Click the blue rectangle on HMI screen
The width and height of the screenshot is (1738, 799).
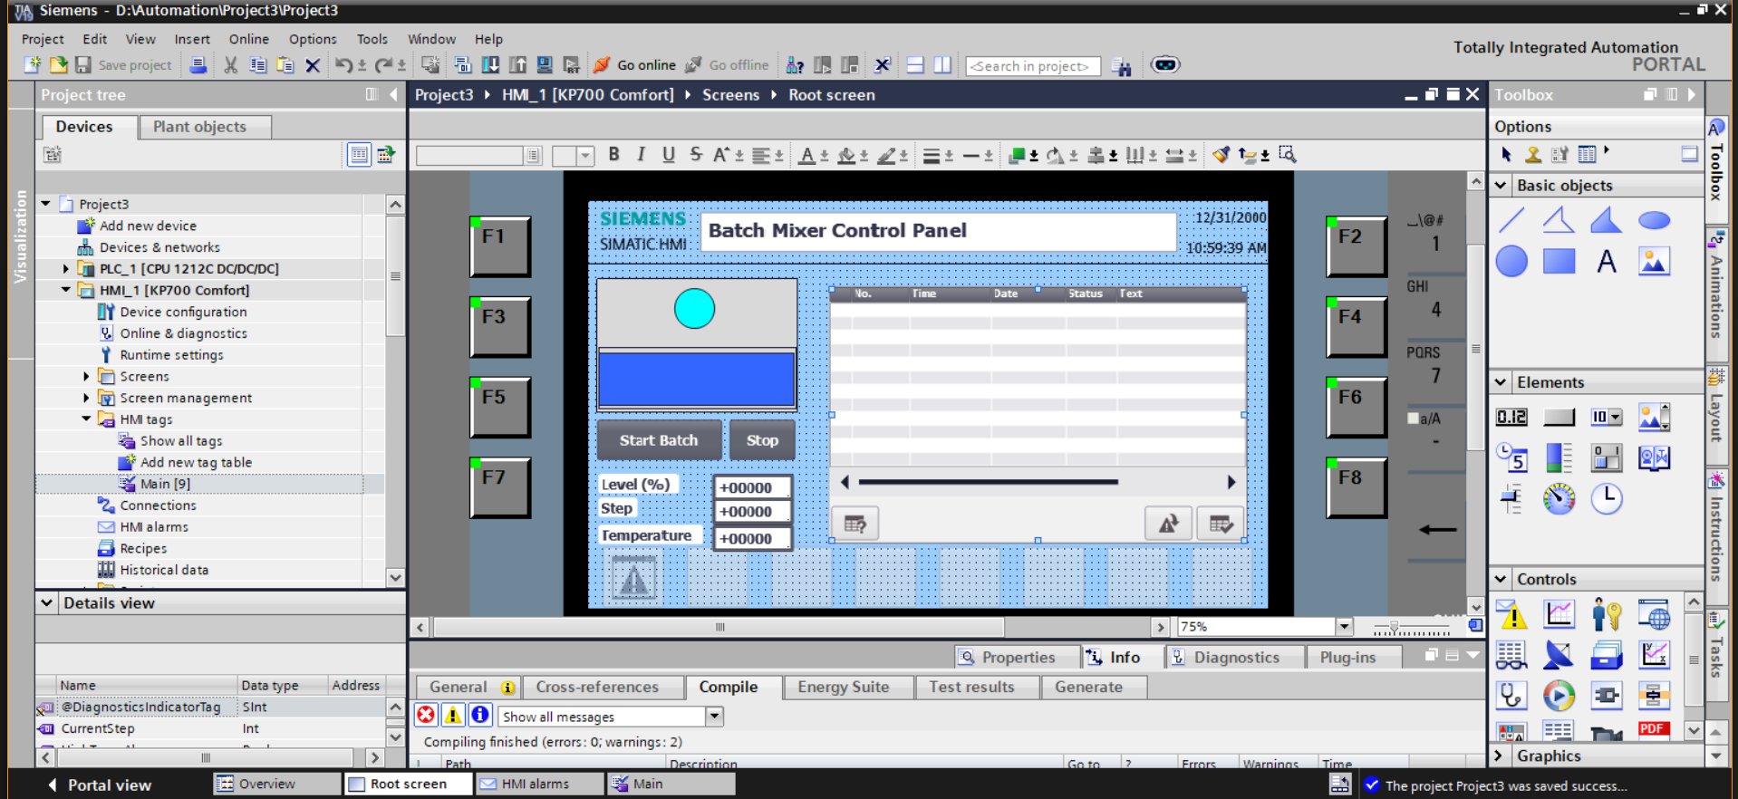click(696, 379)
